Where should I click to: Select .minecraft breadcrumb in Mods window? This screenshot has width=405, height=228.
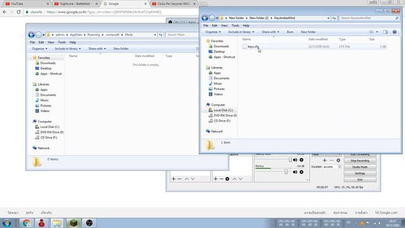113,35
